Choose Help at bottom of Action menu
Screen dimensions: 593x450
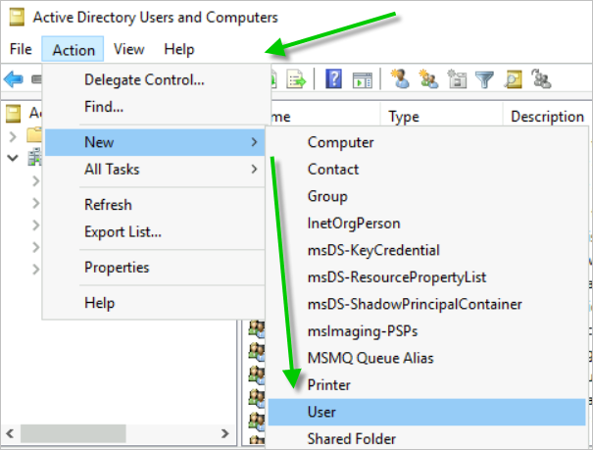(155, 303)
